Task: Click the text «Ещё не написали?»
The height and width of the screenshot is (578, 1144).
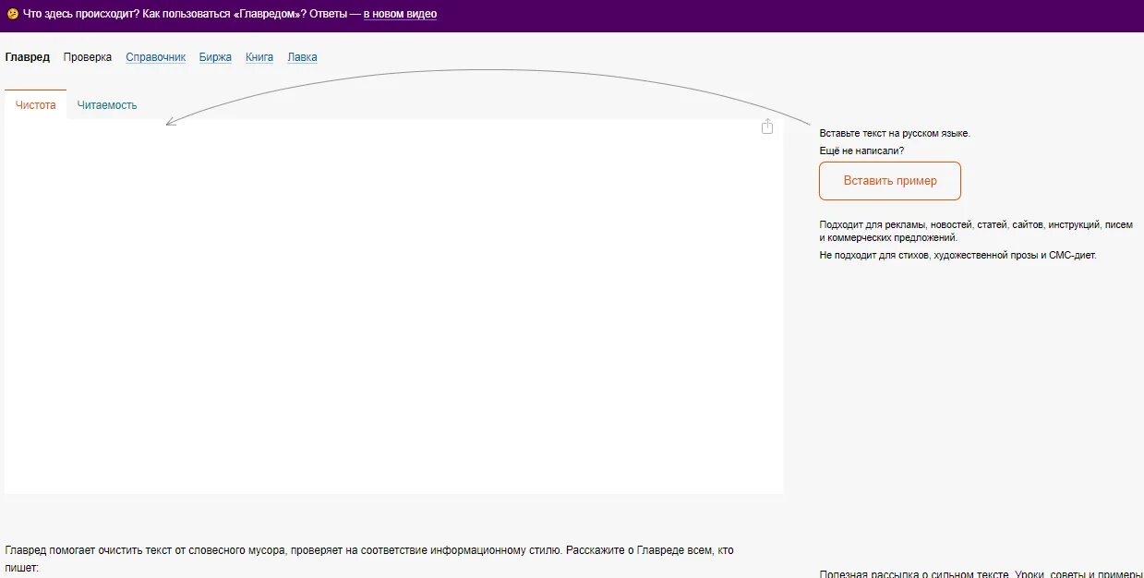Action: pyautogui.click(x=861, y=151)
